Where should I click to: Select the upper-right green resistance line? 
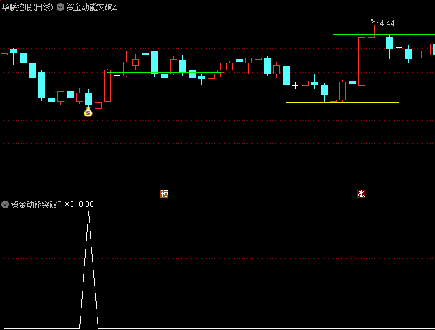tap(384, 35)
